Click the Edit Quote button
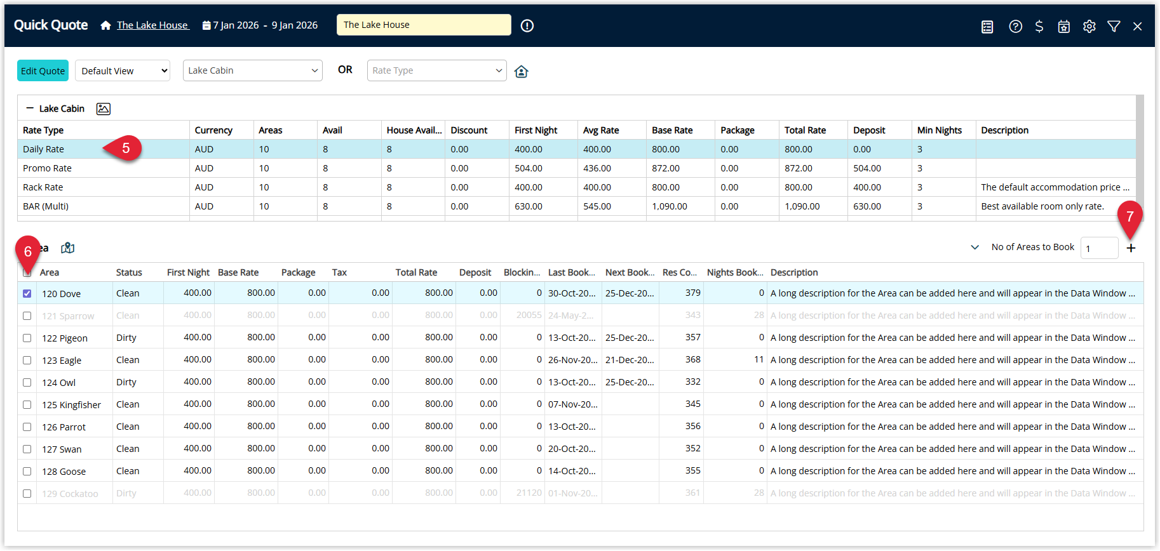1160x551 pixels. click(x=43, y=70)
